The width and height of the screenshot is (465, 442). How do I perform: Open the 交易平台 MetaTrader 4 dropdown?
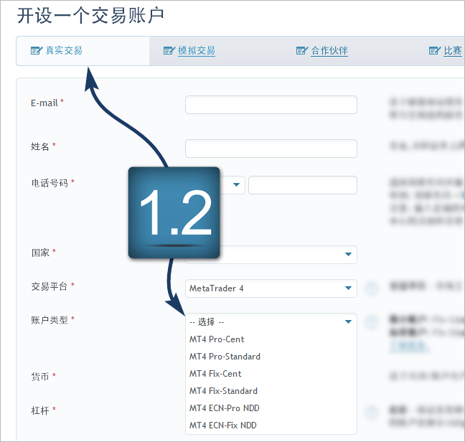pos(271,288)
